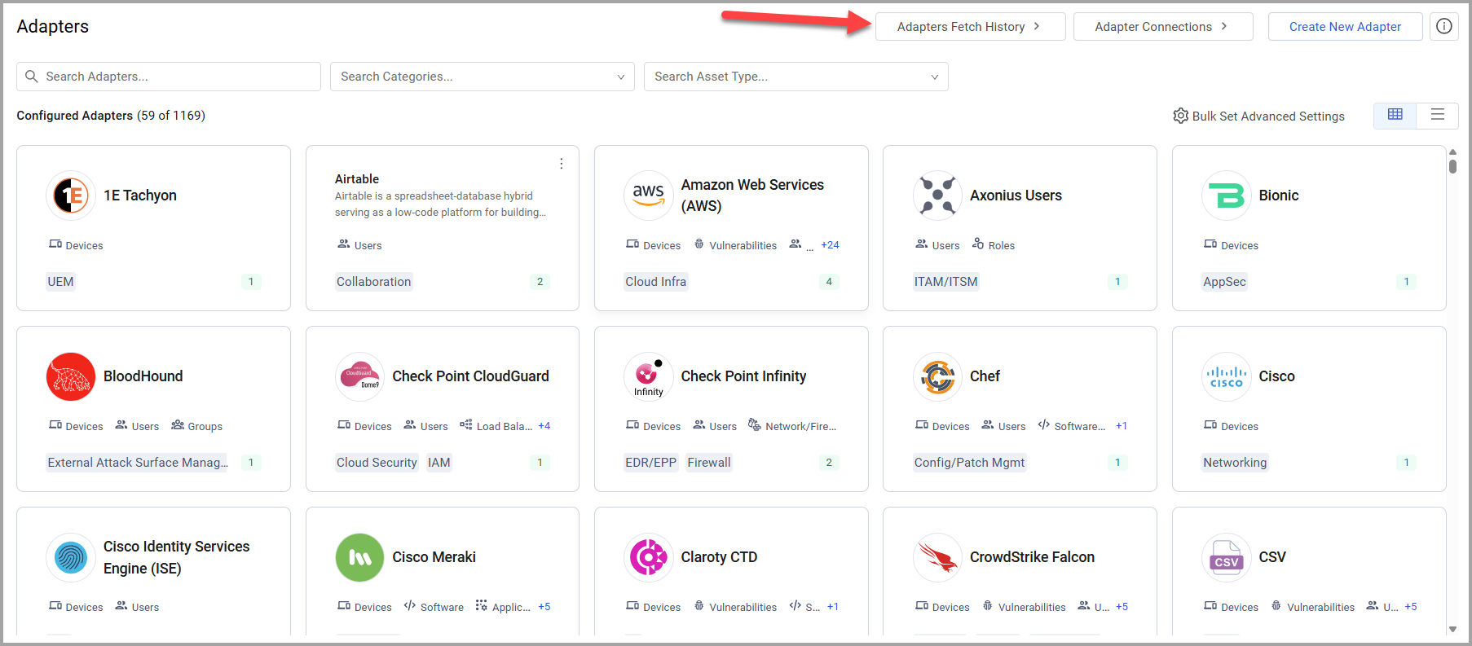The image size is (1472, 646).
Task: Click the Networking category tag
Action: [x=1235, y=463]
